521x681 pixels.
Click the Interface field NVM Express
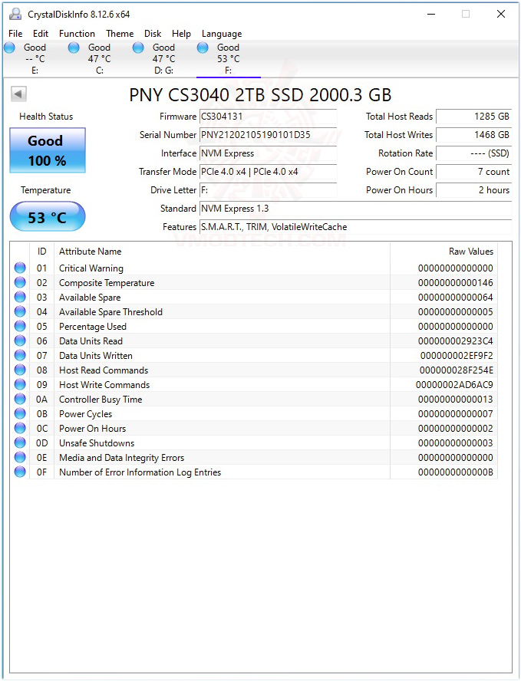click(x=268, y=153)
